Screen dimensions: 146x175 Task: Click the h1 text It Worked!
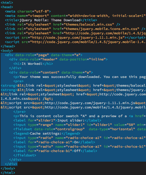tap(32, 64)
